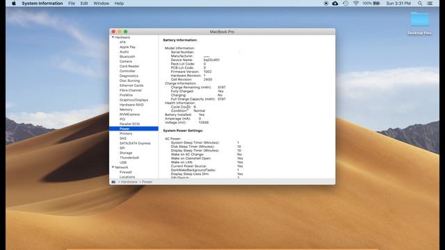Open the Help menu

tap(119, 3)
